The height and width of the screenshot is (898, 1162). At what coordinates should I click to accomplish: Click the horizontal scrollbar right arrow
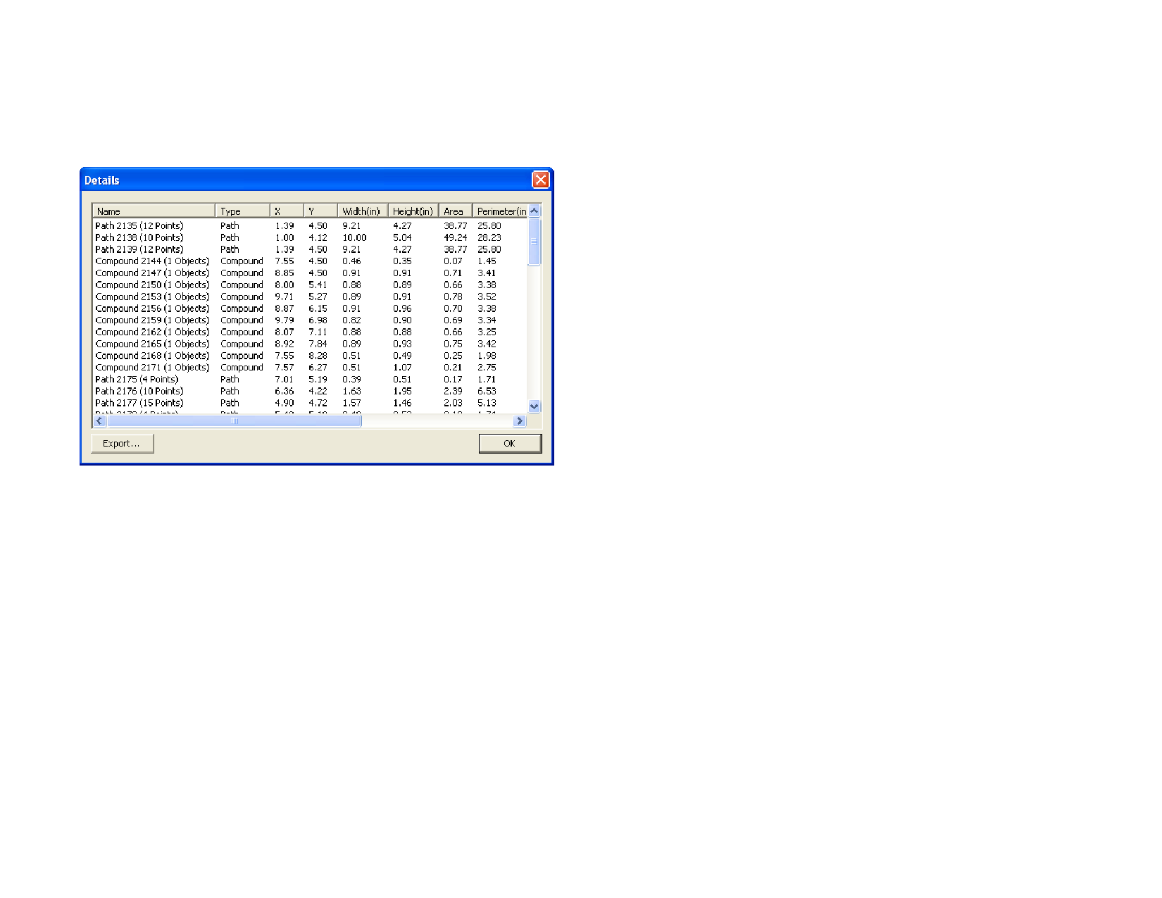click(520, 421)
